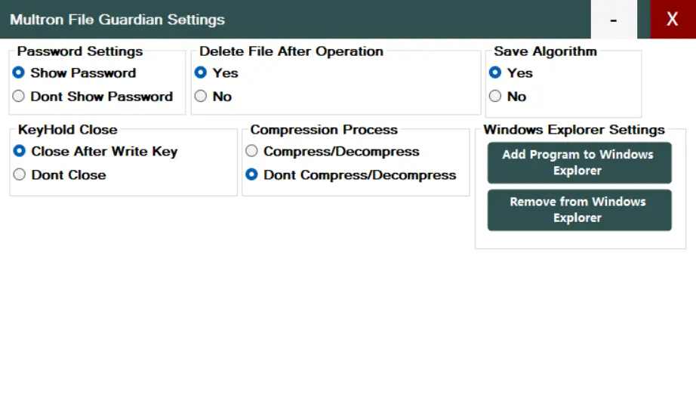Screen dimensions: 696x410
Task: Click the Compression Process group title
Action: click(x=324, y=130)
